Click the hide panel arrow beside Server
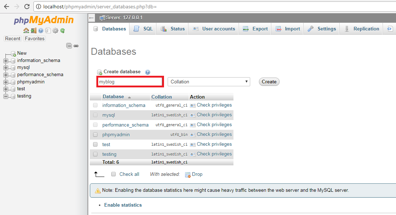The height and width of the screenshot is (215, 396). (91, 18)
